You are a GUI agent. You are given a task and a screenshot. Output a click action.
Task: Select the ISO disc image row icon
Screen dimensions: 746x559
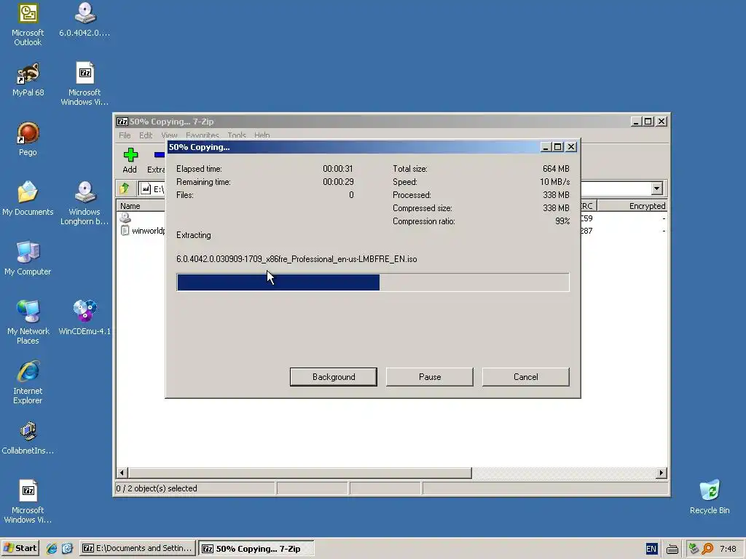(x=125, y=218)
